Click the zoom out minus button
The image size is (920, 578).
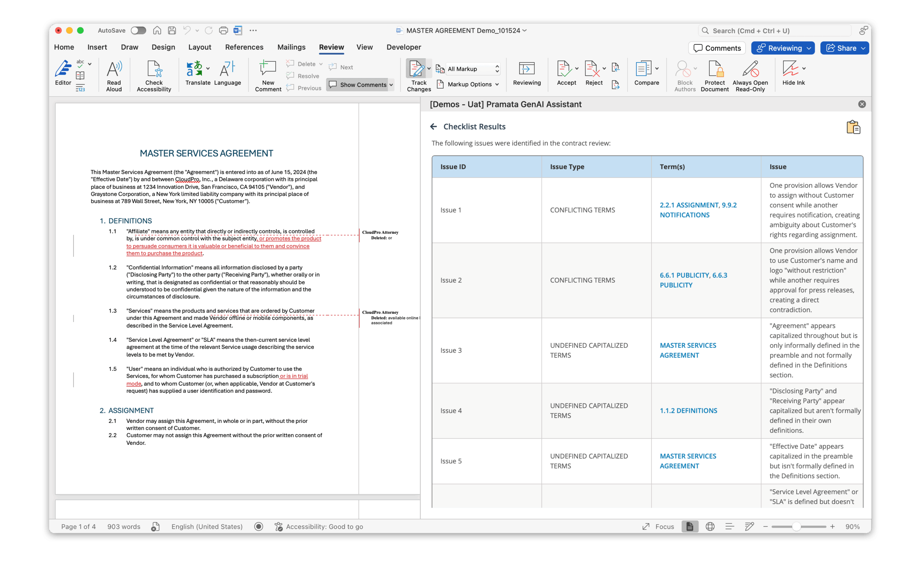click(x=765, y=526)
